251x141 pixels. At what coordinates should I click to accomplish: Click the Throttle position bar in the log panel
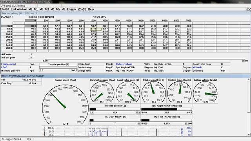(115, 109)
